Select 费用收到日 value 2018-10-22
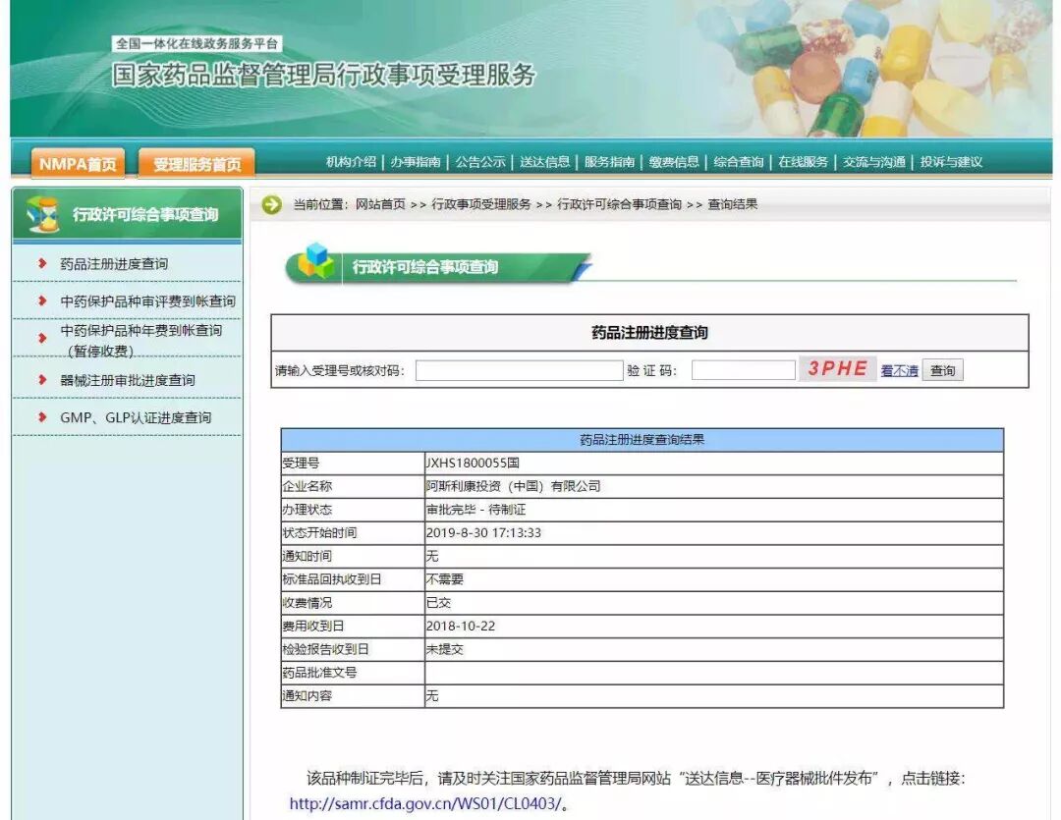The height and width of the screenshot is (820, 1061). pos(460,626)
